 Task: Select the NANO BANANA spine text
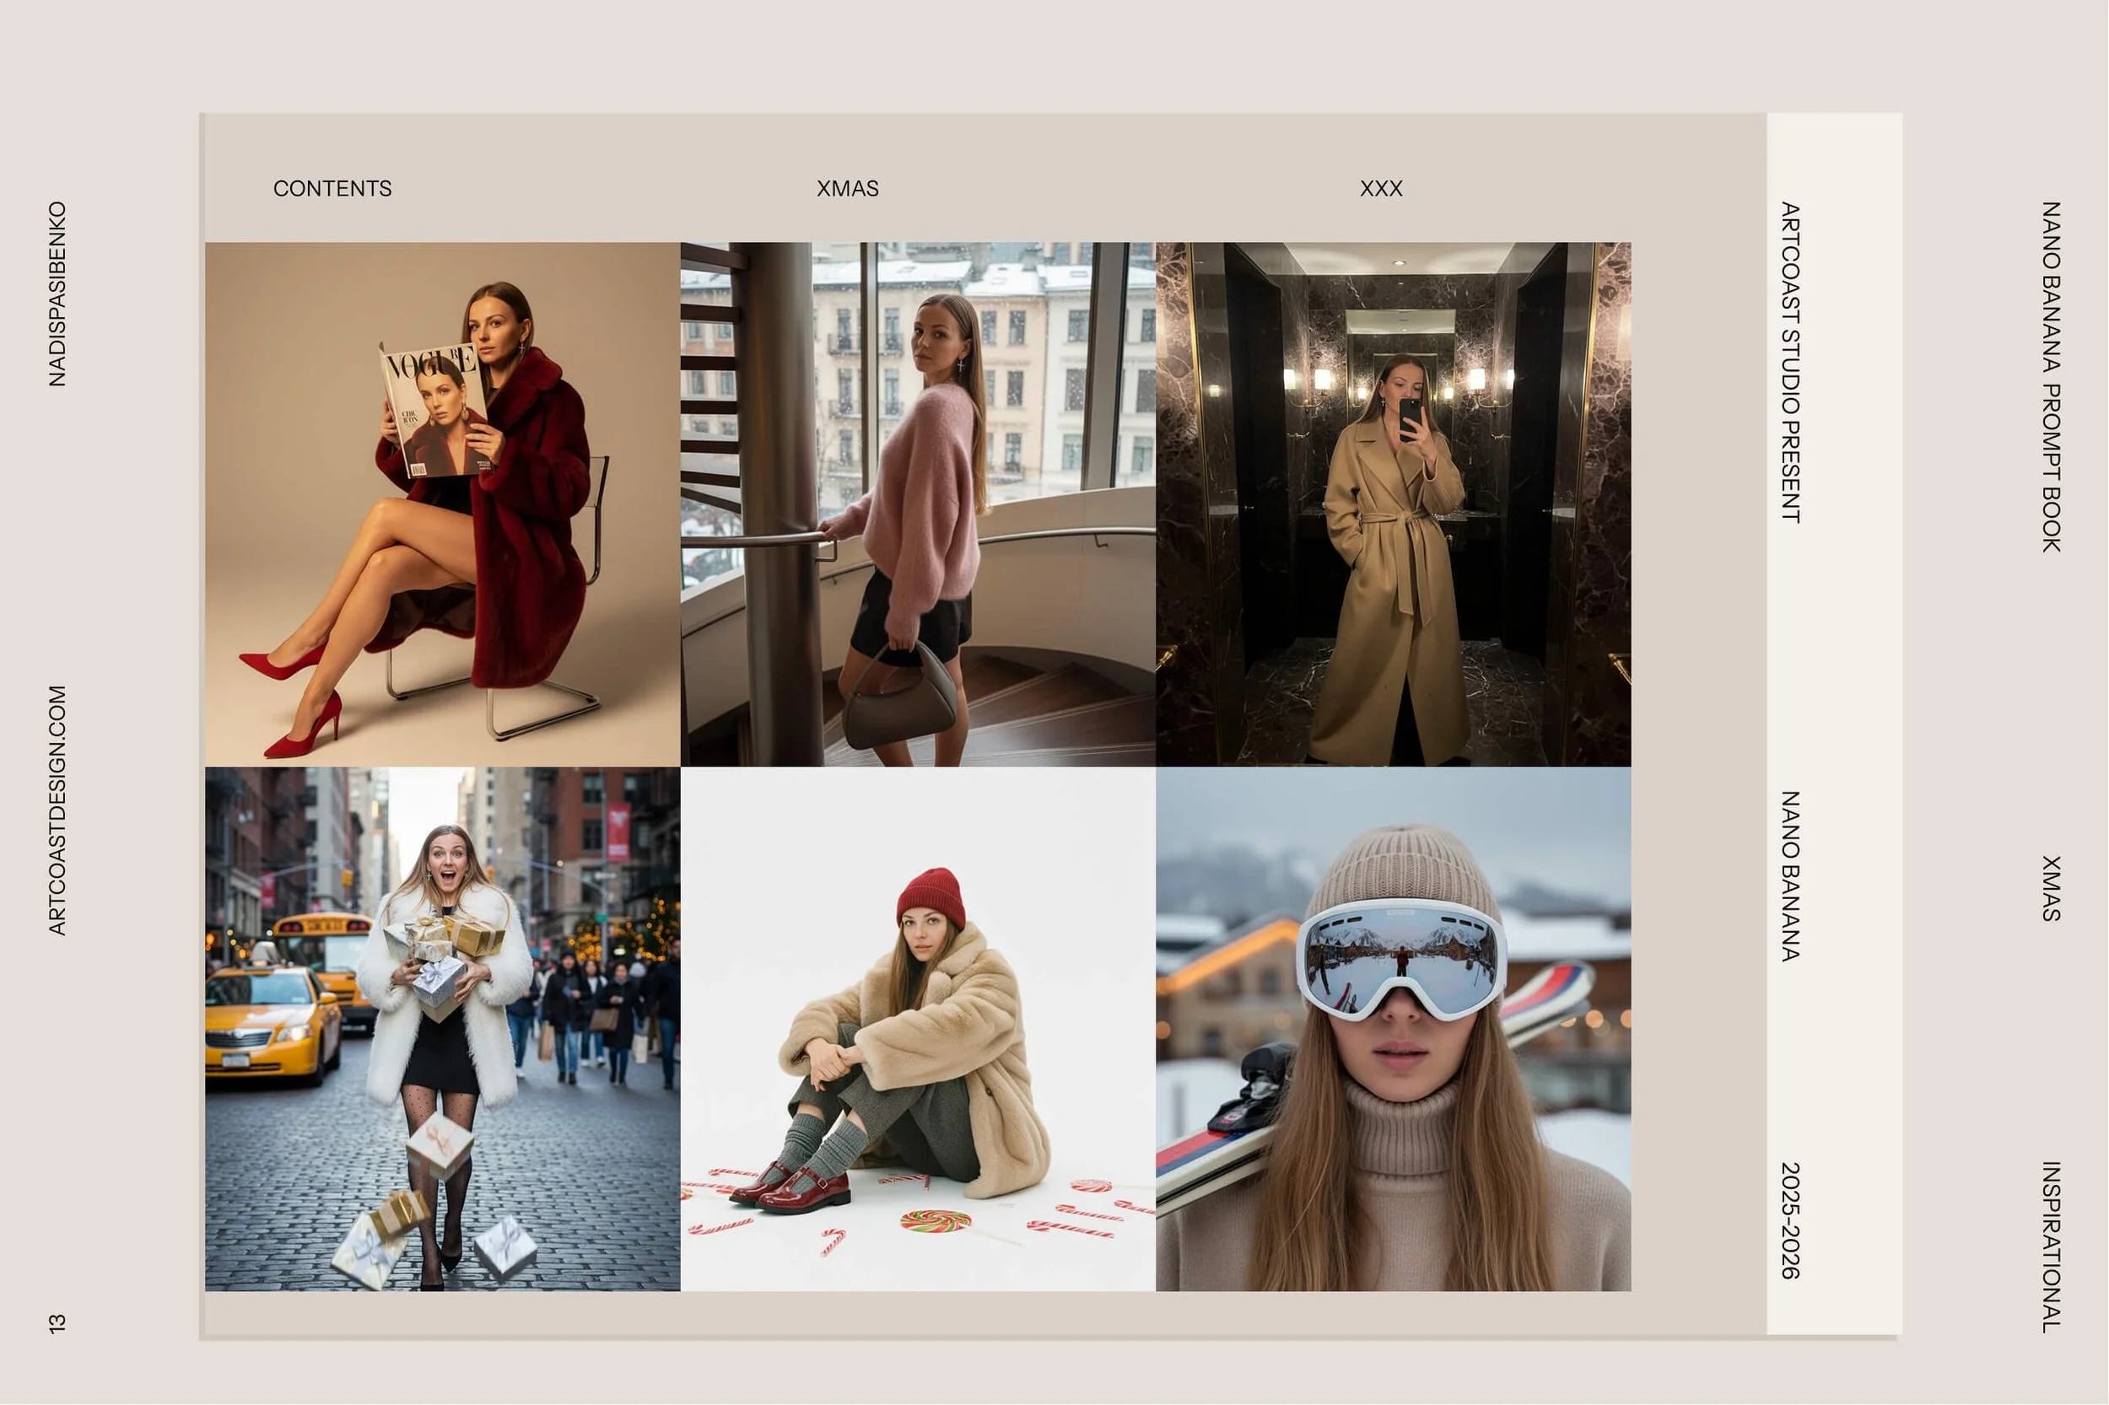(1789, 876)
